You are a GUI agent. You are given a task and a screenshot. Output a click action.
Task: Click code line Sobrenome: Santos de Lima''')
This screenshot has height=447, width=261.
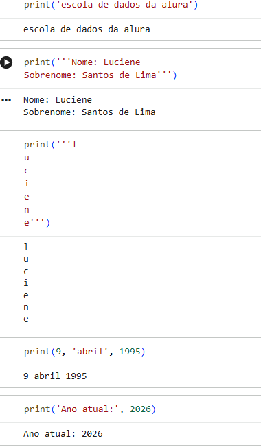tap(100, 75)
